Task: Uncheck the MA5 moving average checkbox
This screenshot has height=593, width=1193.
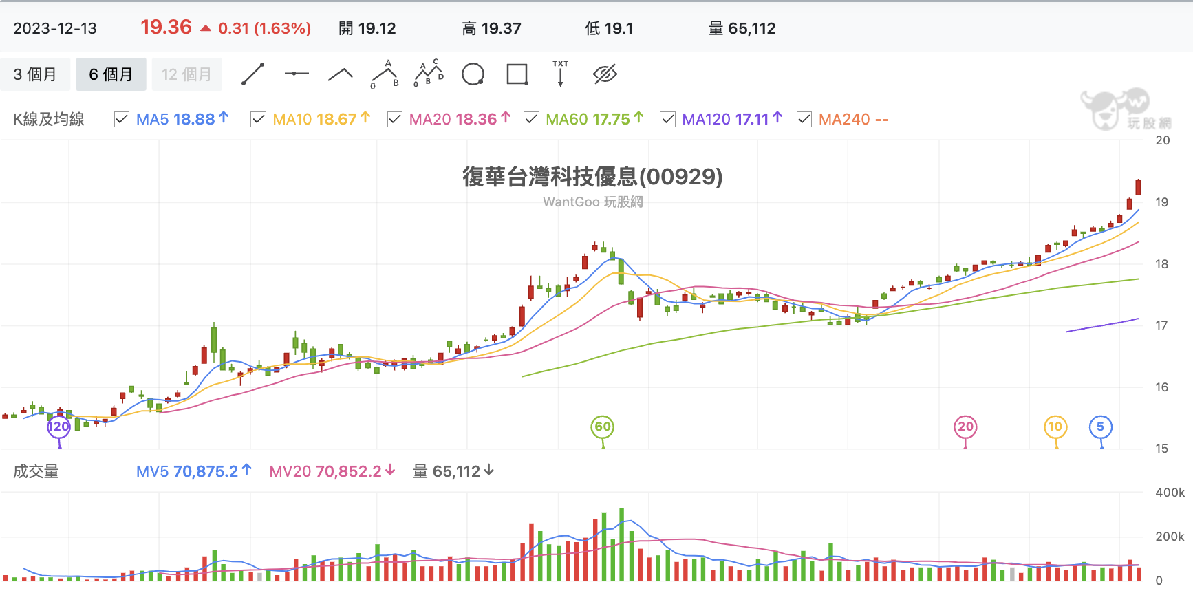Action: coord(122,120)
